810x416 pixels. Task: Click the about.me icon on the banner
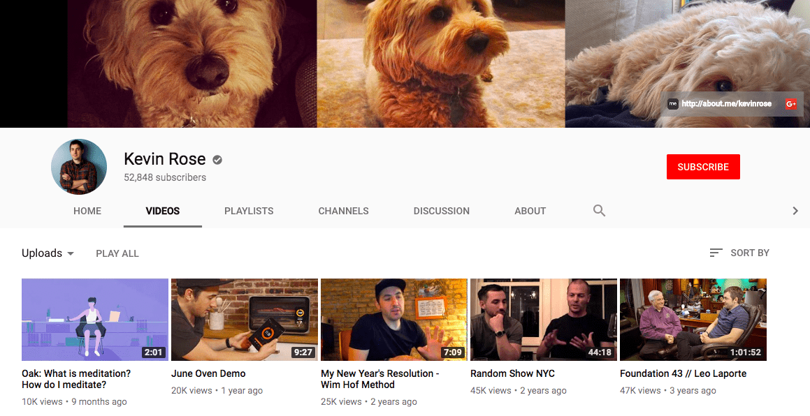click(x=672, y=104)
